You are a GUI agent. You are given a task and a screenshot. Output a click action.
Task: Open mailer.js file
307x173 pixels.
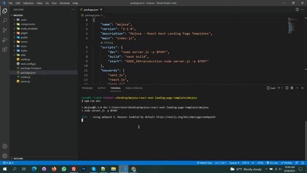(x=25, y=60)
